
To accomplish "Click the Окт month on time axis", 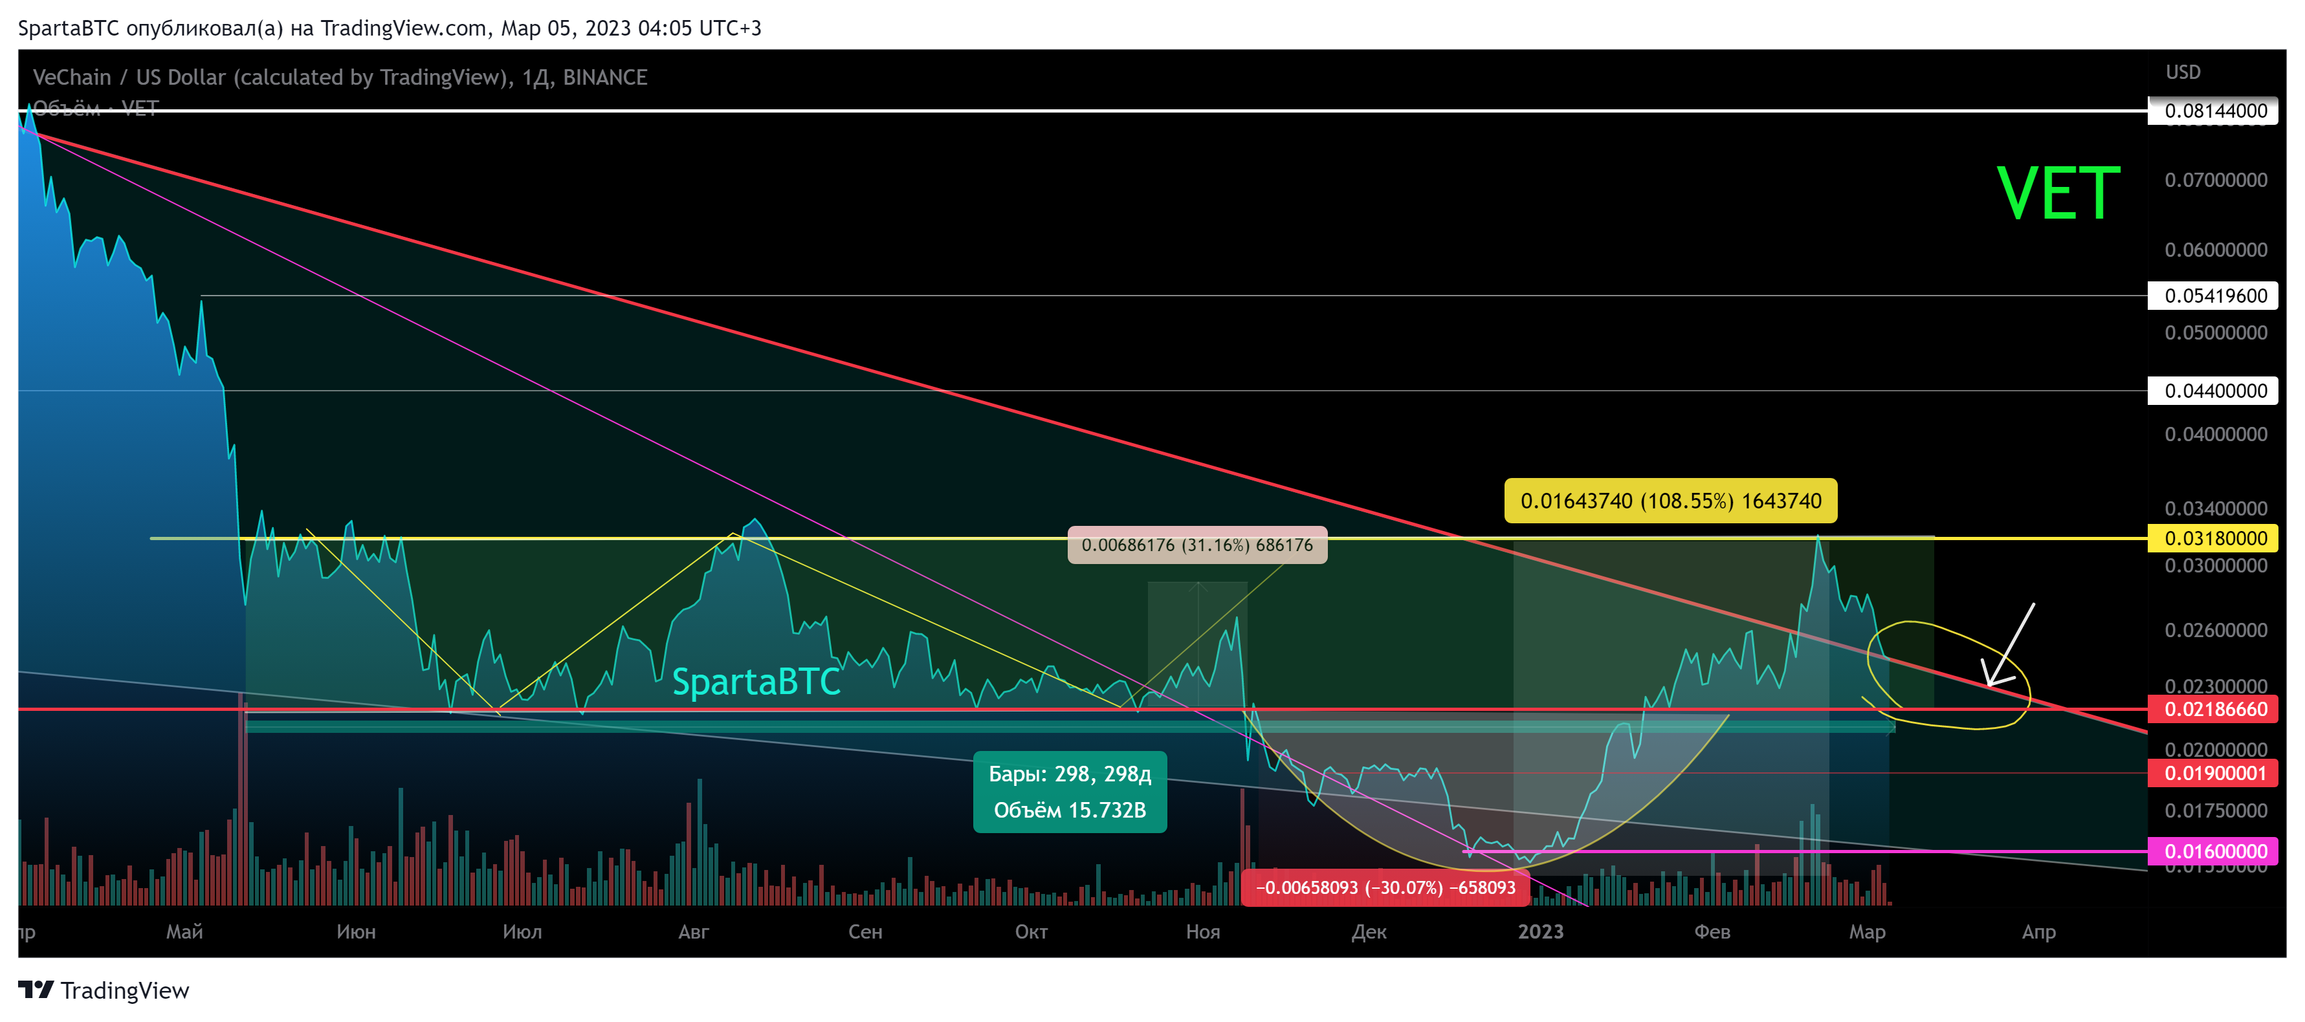I will [1031, 931].
